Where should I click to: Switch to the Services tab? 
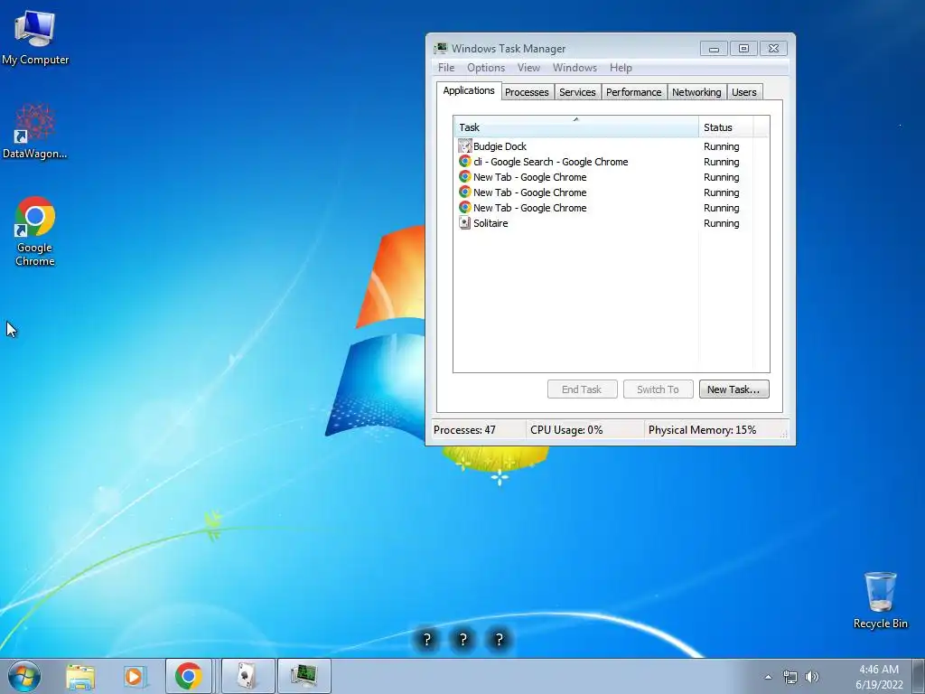point(577,92)
